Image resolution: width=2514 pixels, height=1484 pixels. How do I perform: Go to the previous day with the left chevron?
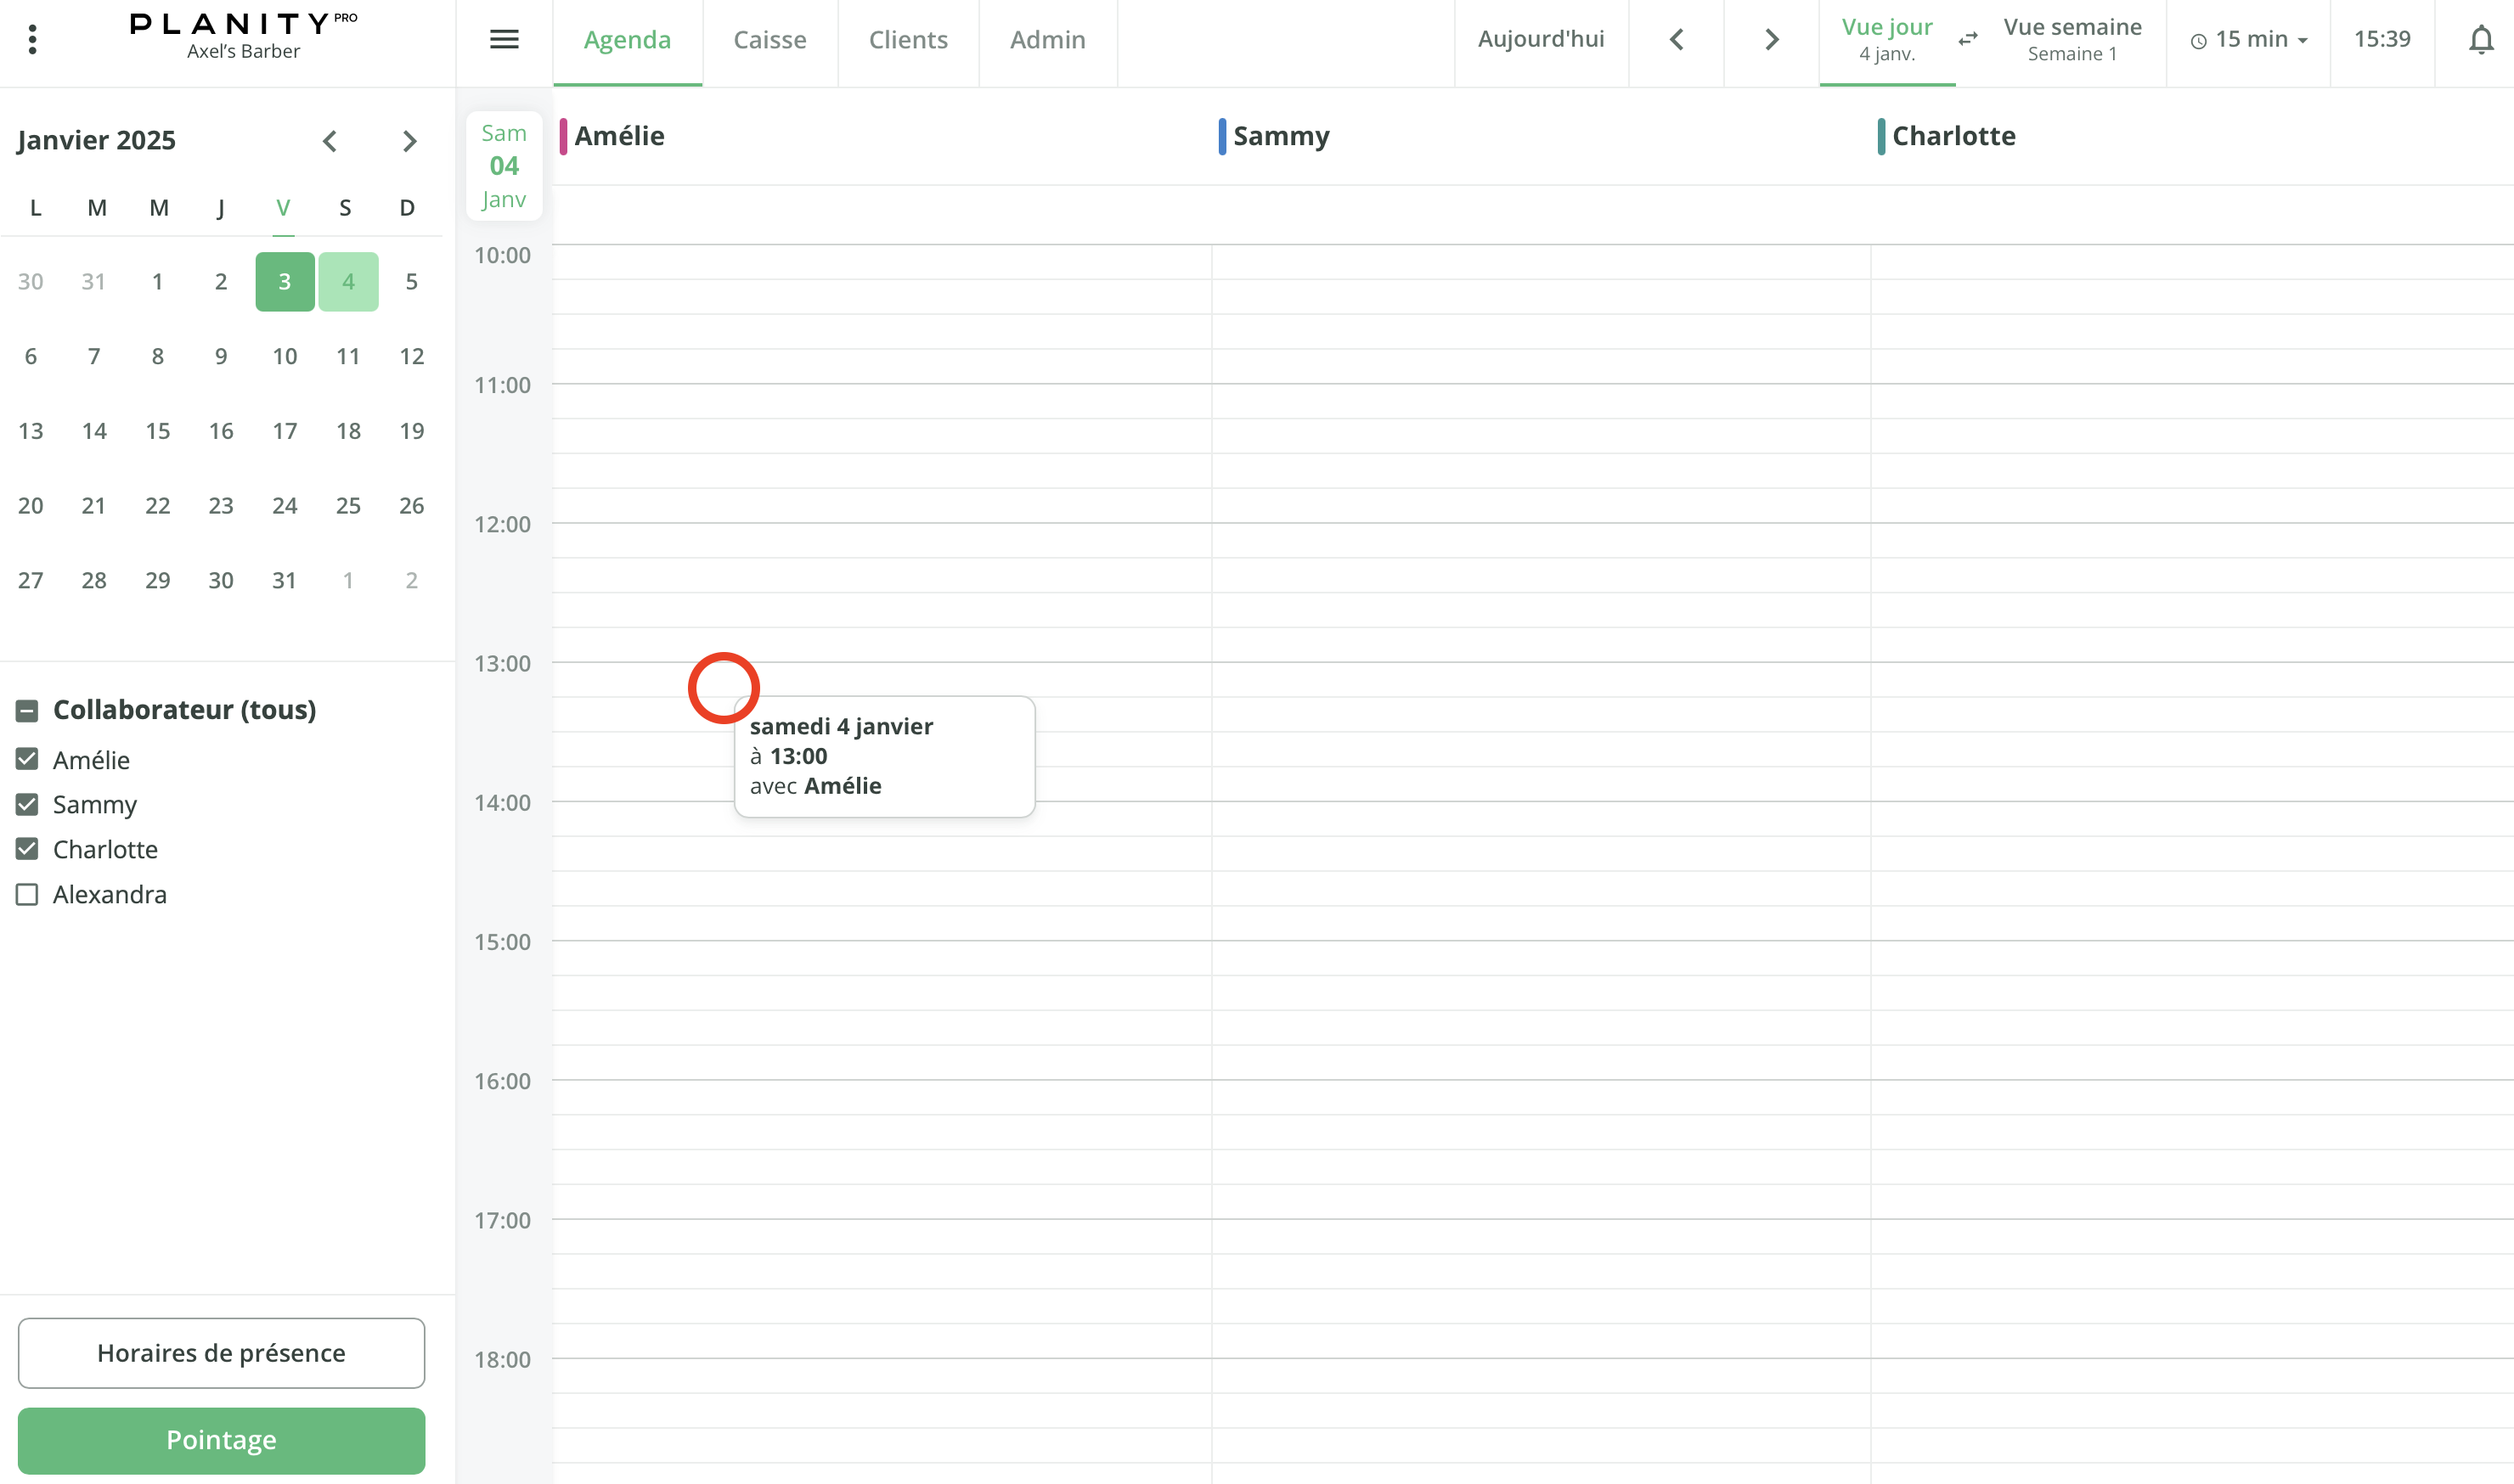(x=1676, y=40)
